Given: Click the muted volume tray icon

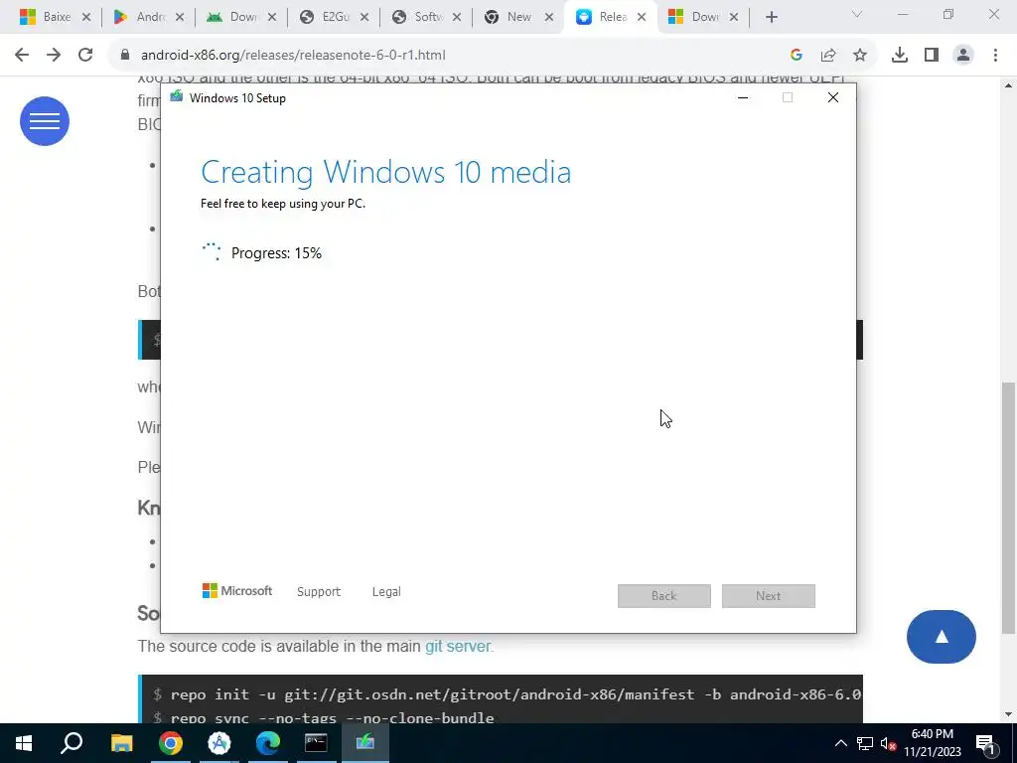Looking at the screenshot, I should point(888,743).
